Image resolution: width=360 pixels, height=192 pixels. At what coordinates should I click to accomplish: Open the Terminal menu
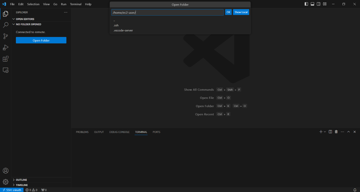(76, 4)
